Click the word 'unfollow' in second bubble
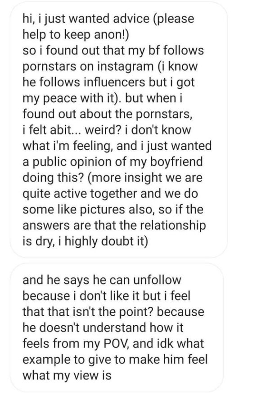 click(157, 280)
